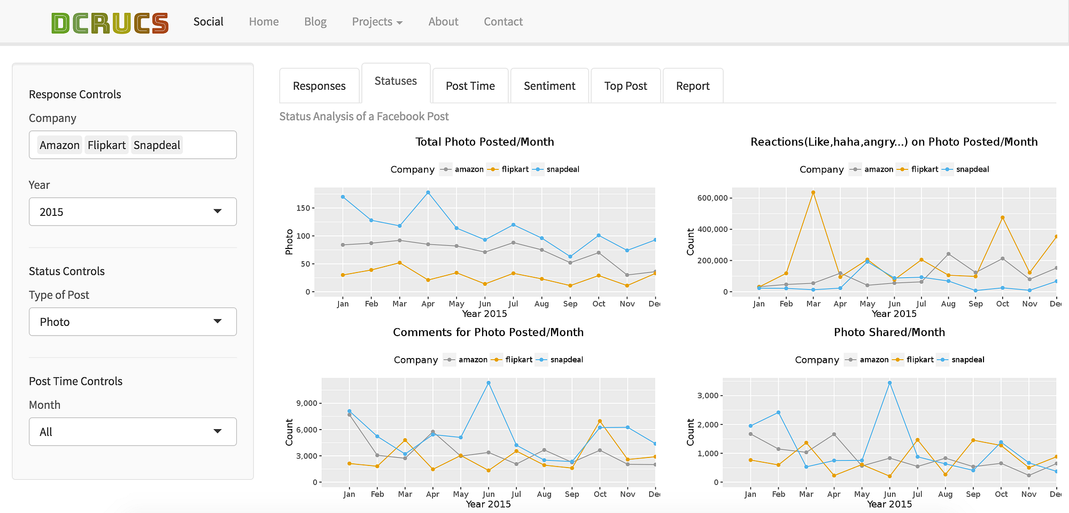The height and width of the screenshot is (513, 1069).
Task: Click empty space in the Company input field
Action: [208, 145]
